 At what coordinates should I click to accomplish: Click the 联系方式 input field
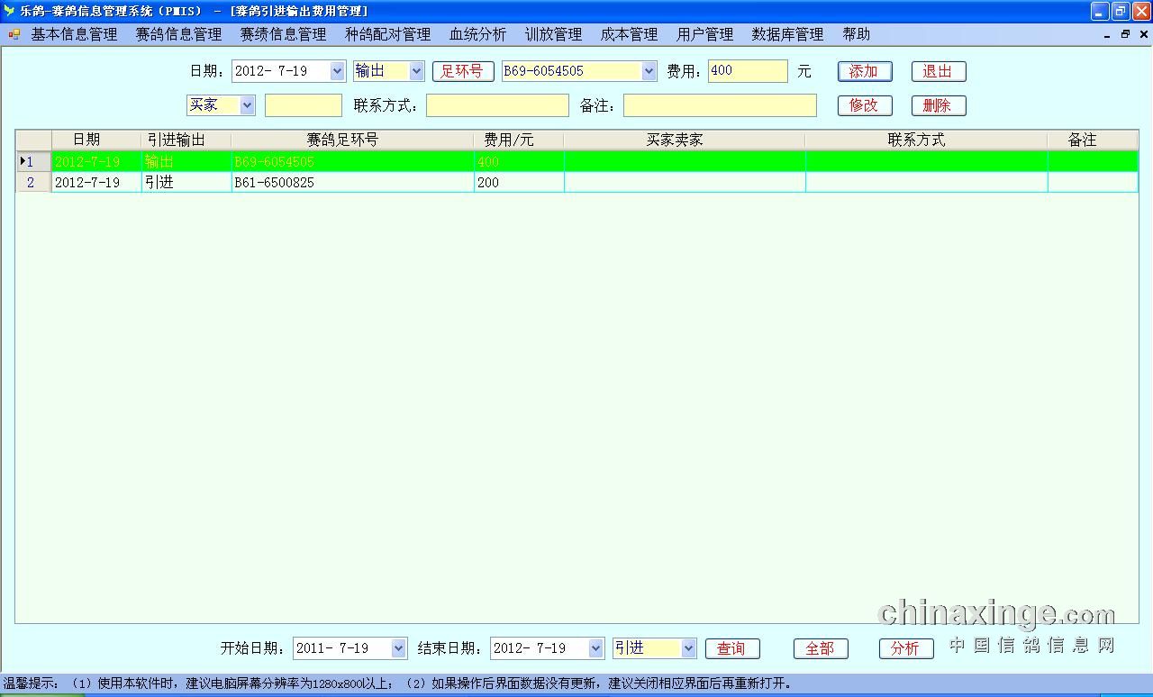497,105
